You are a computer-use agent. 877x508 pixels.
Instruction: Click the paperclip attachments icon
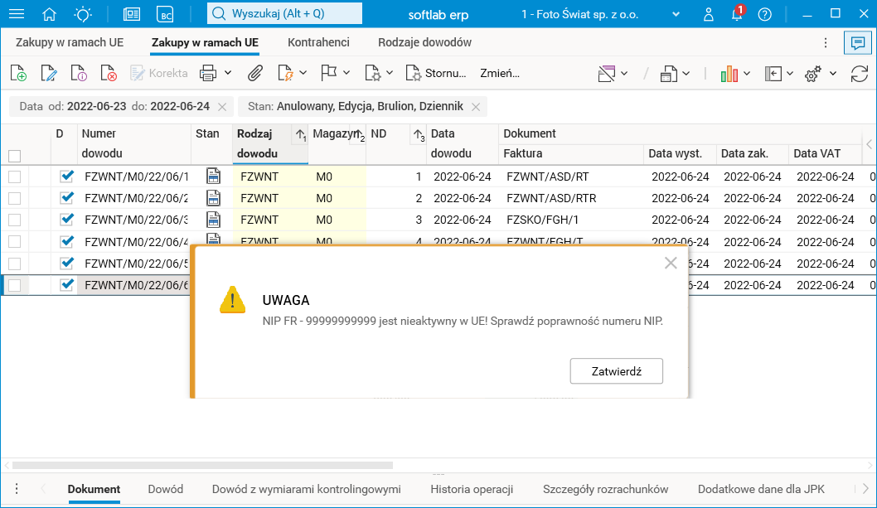click(255, 74)
